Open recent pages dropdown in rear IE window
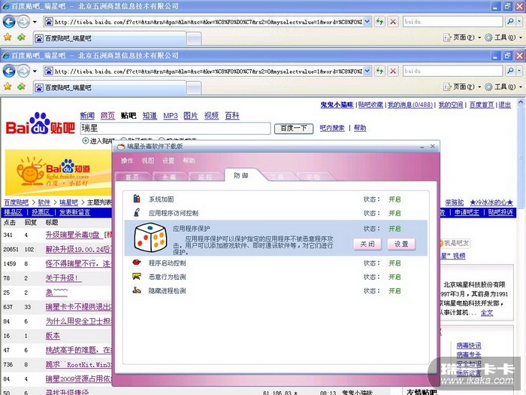The width and height of the screenshot is (526, 395). point(35,22)
